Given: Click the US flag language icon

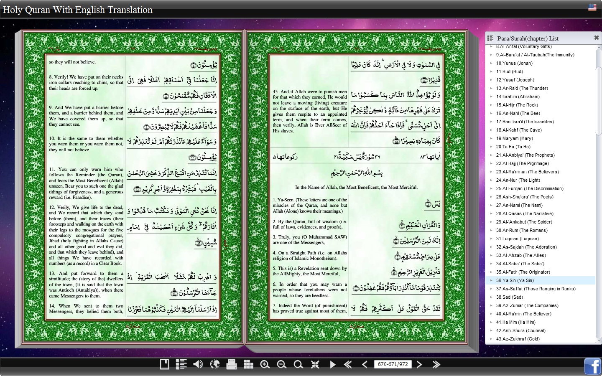Looking at the screenshot, I should [x=592, y=7].
